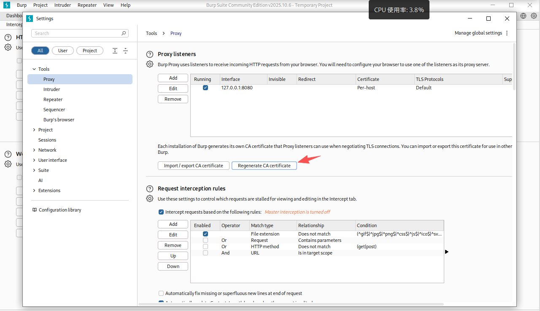Move interception rule Down
540x311 pixels.
173,266
